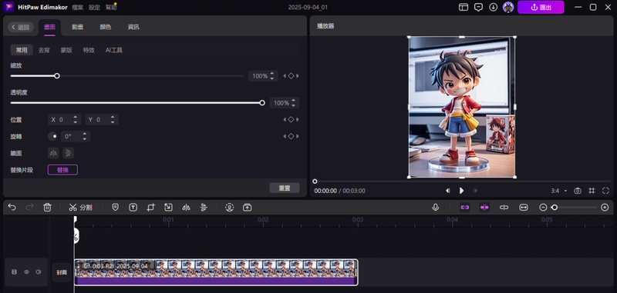Increase the rotation angle stepper

[85, 134]
